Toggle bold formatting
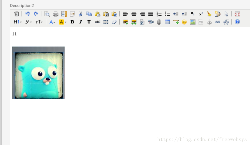The height and width of the screenshot is (145, 250). (72, 22)
